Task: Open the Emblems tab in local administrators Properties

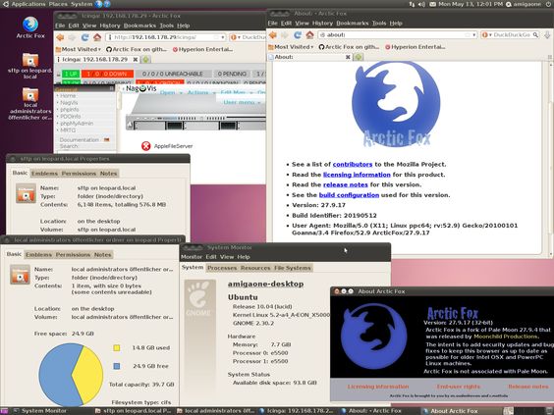Action: tap(39, 254)
